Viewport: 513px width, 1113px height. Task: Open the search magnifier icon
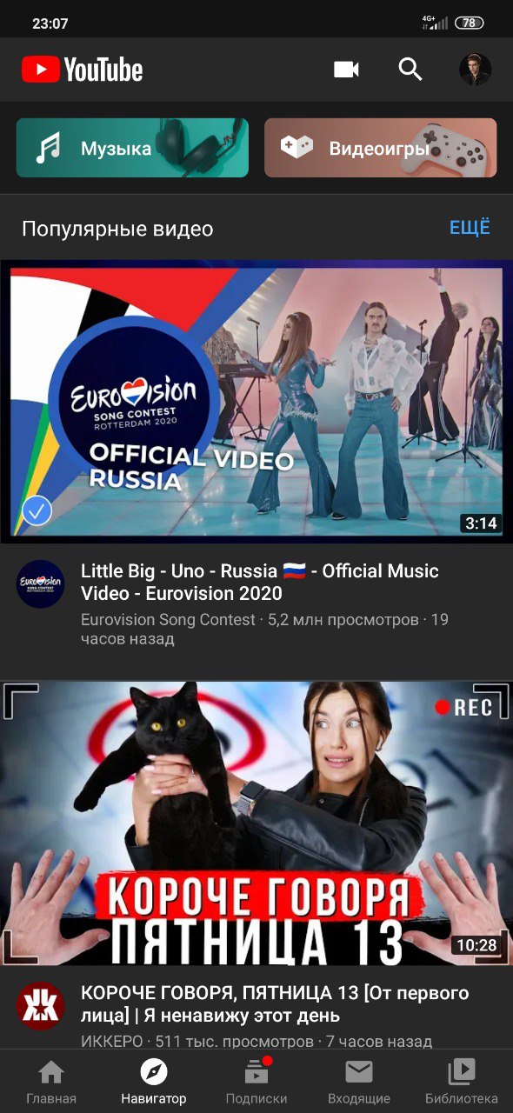(x=410, y=70)
